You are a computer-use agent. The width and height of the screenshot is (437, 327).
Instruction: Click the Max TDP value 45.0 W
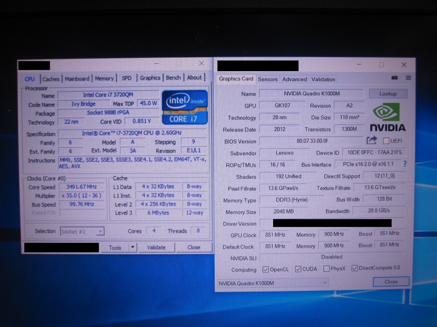(x=149, y=103)
